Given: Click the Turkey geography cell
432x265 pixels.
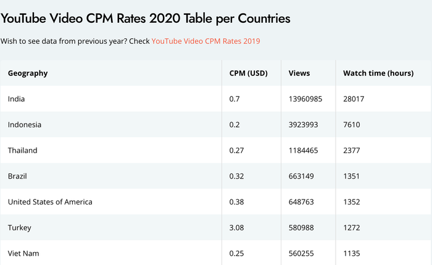Looking at the screenshot, I should pos(20,228).
